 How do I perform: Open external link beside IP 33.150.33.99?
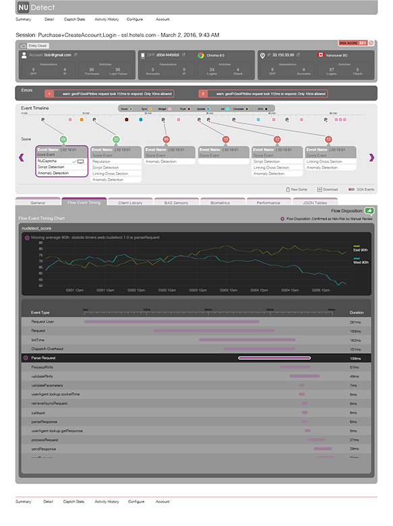pos(298,55)
